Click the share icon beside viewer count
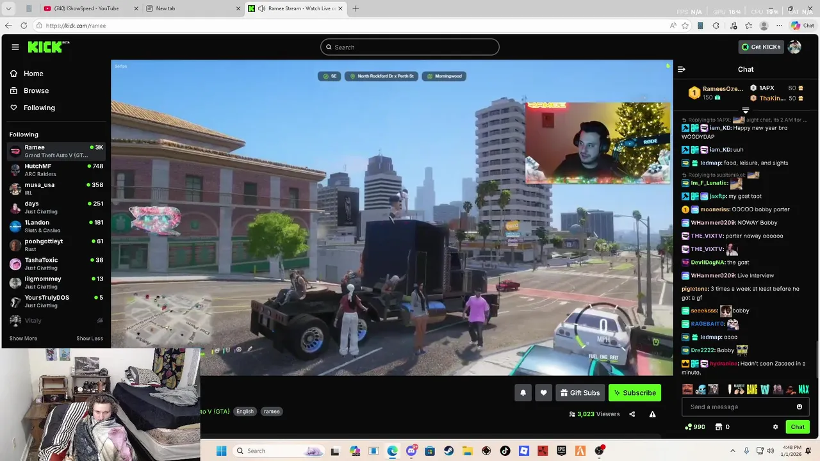Image resolution: width=820 pixels, height=461 pixels. pos(632,414)
